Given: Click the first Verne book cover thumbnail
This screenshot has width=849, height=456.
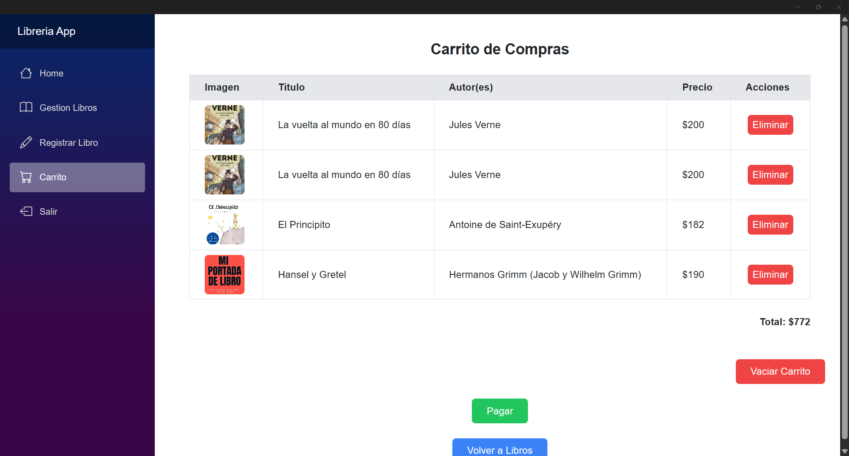Looking at the screenshot, I should pyautogui.click(x=225, y=125).
